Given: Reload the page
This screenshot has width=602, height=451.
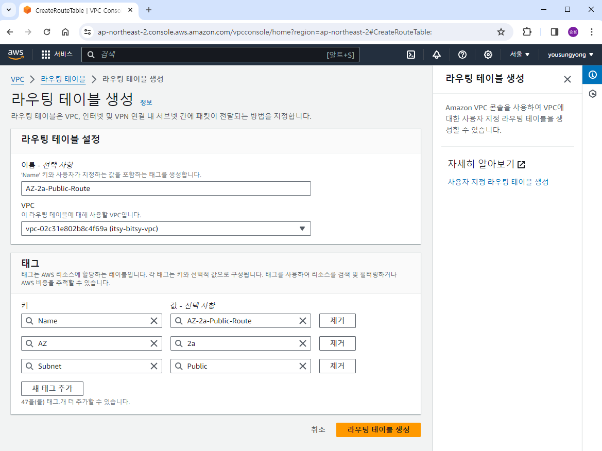Looking at the screenshot, I should click(x=47, y=32).
